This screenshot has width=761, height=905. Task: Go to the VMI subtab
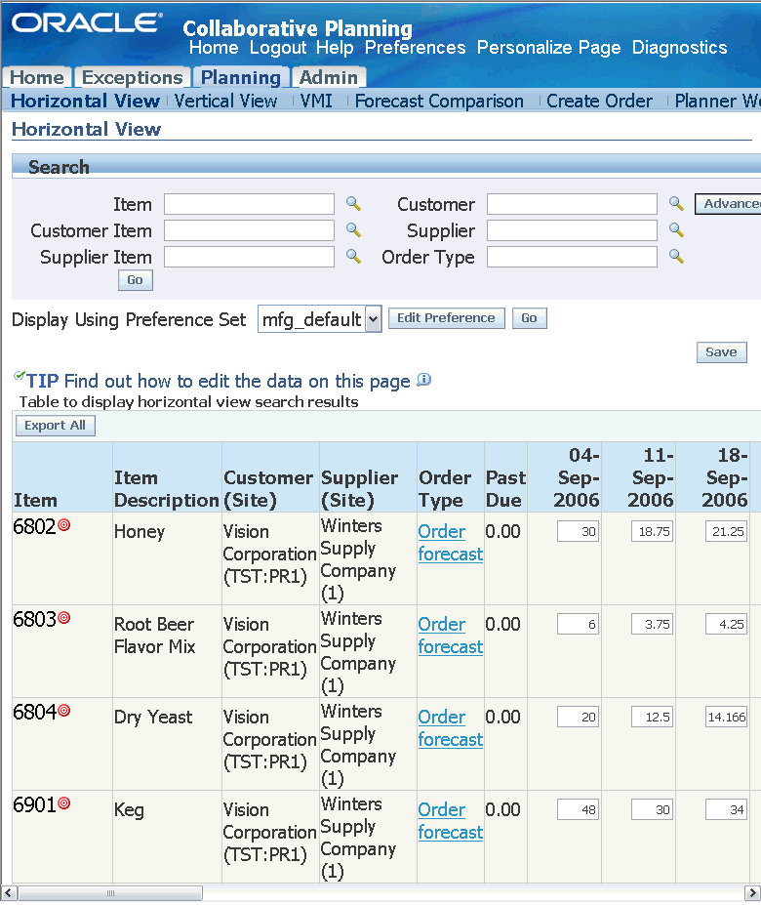pyautogui.click(x=316, y=101)
